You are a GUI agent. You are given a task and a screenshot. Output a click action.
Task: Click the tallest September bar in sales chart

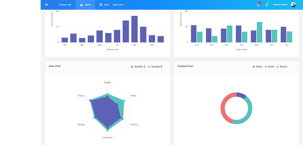134,29
